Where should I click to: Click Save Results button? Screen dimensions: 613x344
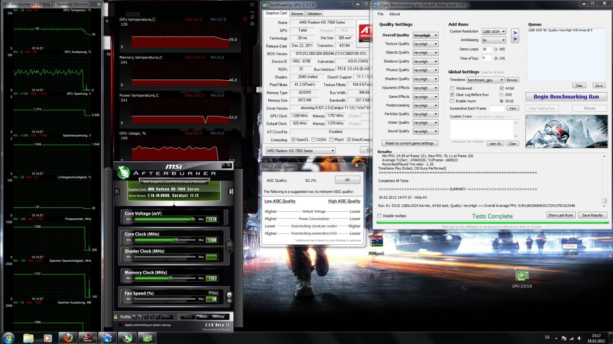[x=592, y=215]
